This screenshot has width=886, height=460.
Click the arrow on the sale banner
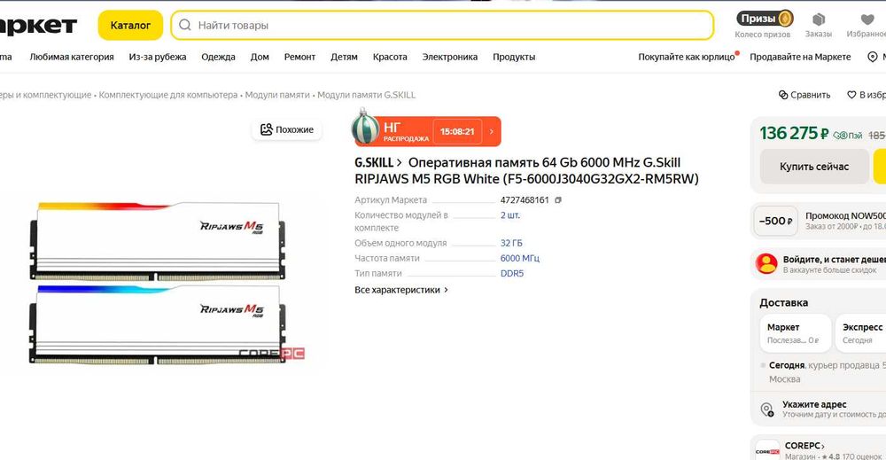492,132
